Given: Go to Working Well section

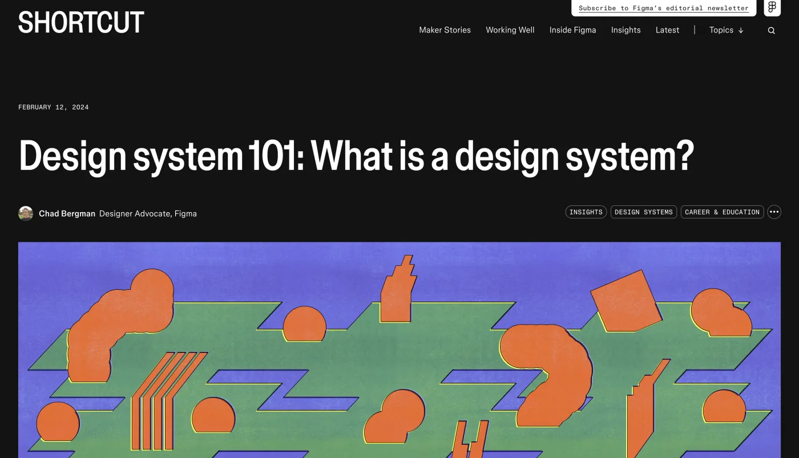Looking at the screenshot, I should pyautogui.click(x=510, y=30).
